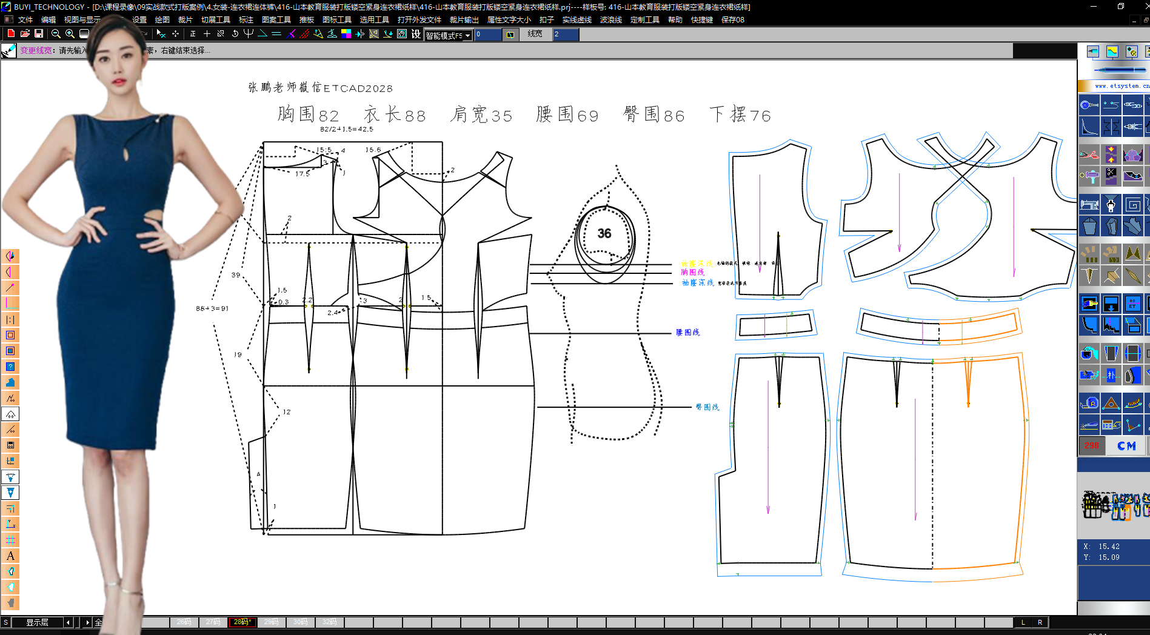
Task: Select the sewing machine tool icon
Action: tap(1089, 205)
